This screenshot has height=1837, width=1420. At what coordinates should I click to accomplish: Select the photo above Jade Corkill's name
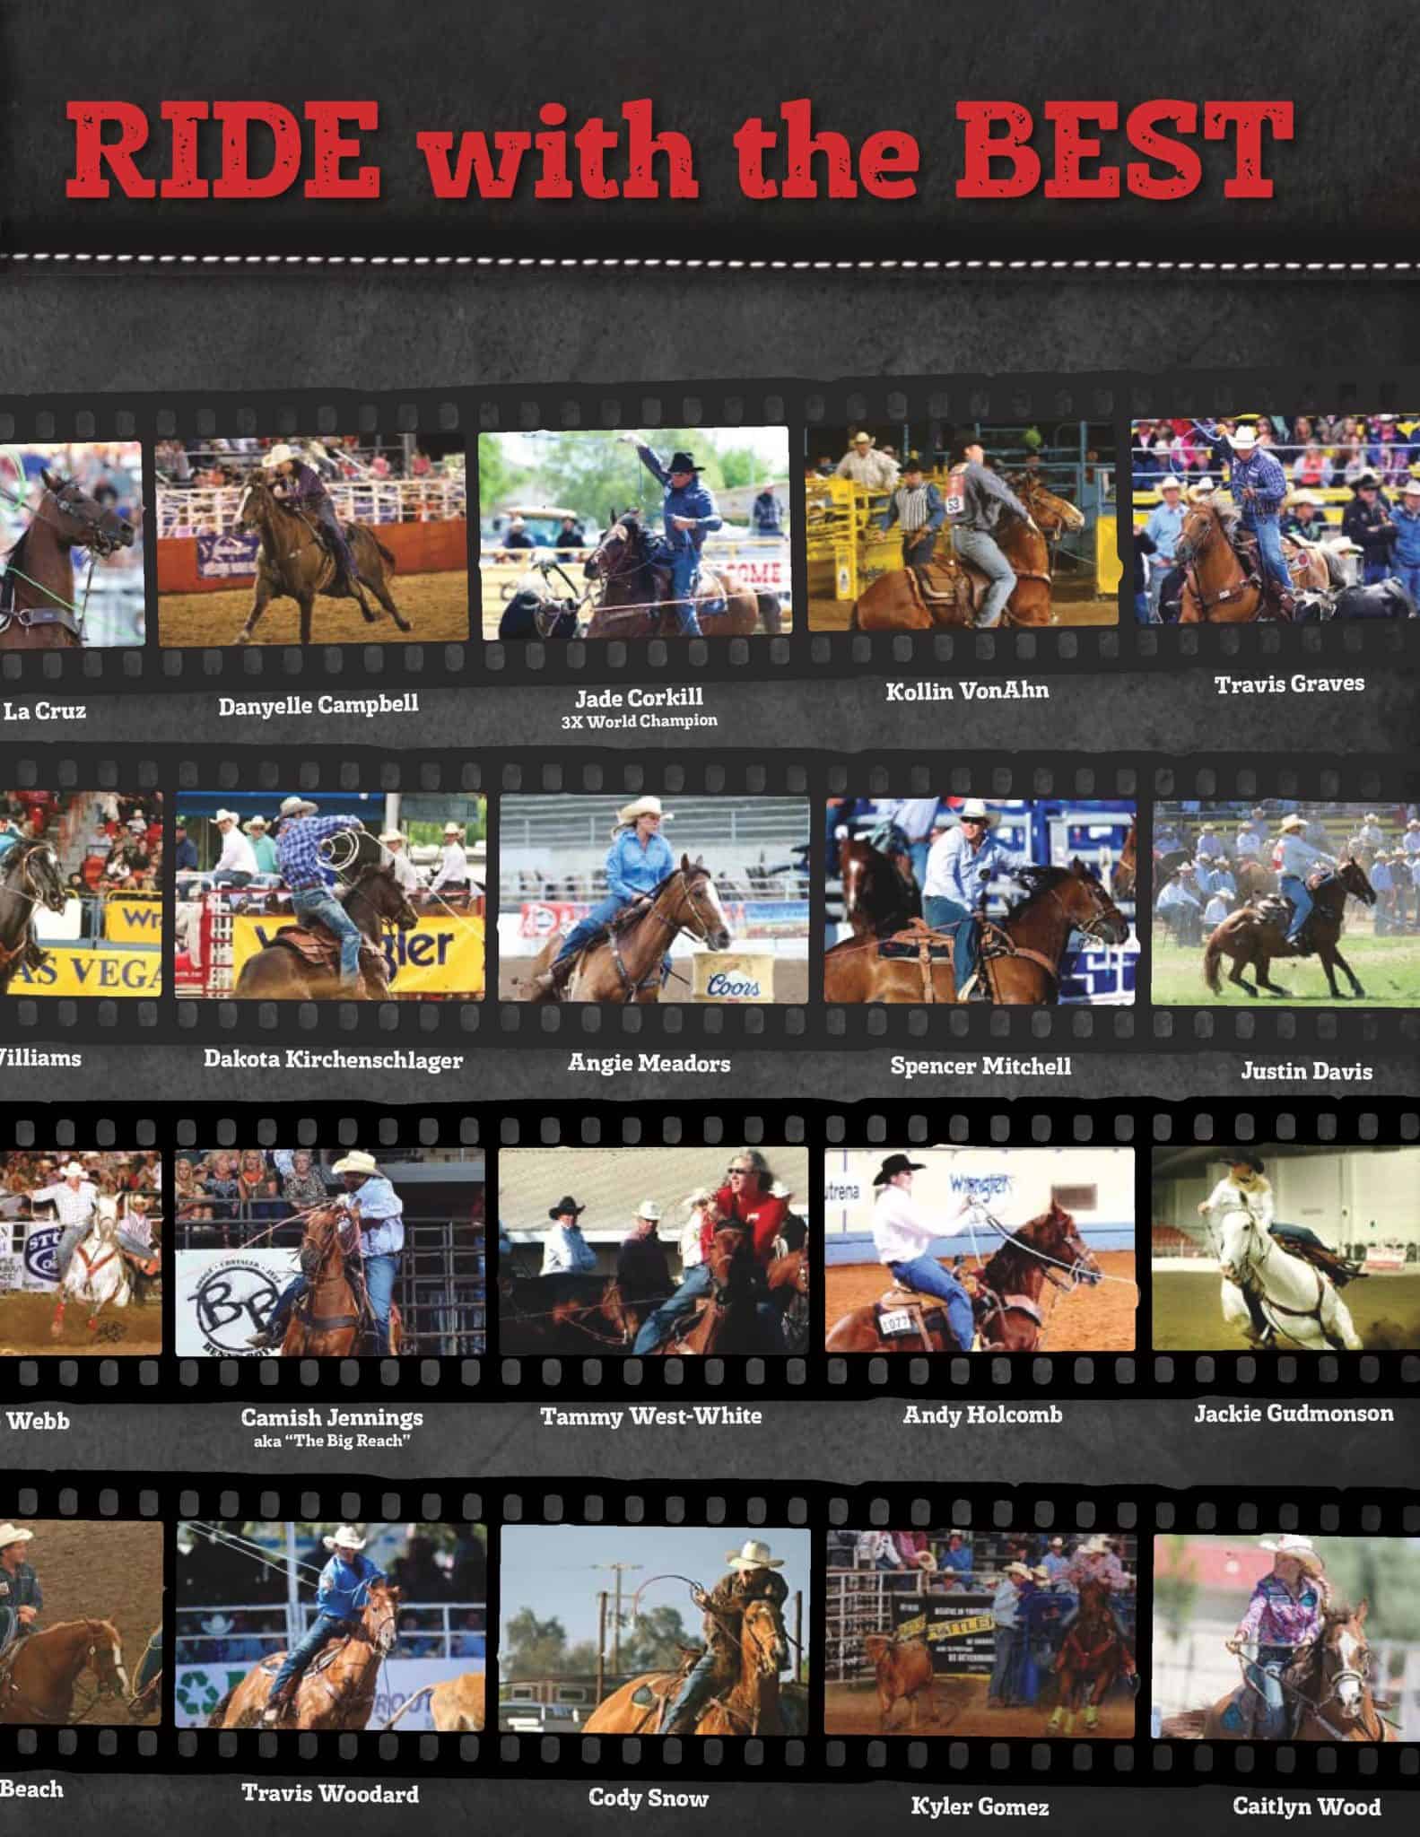633,533
